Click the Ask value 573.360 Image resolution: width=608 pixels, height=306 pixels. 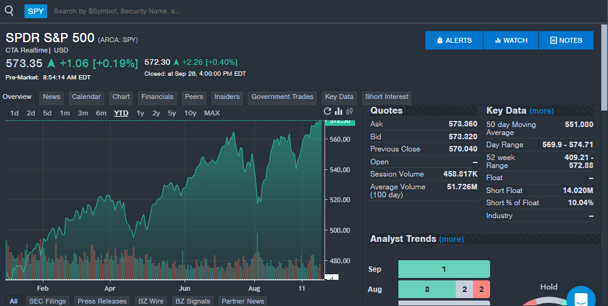click(463, 124)
